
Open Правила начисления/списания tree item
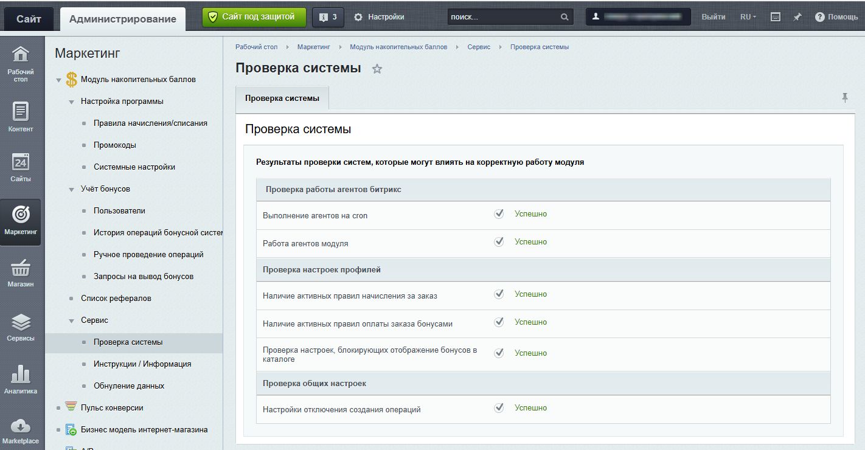pyautogui.click(x=150, y=123)
